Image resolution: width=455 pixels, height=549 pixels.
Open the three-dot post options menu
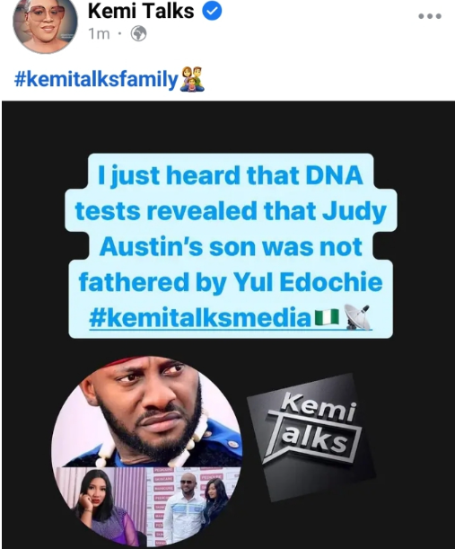pyautogui.click(x=430, y=16)
